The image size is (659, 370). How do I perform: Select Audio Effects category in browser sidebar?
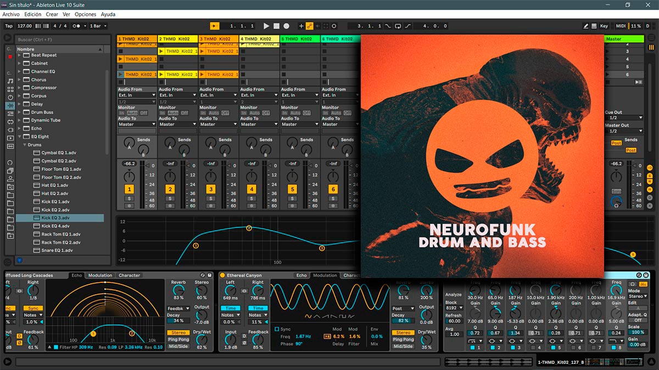tap(10, 105)
